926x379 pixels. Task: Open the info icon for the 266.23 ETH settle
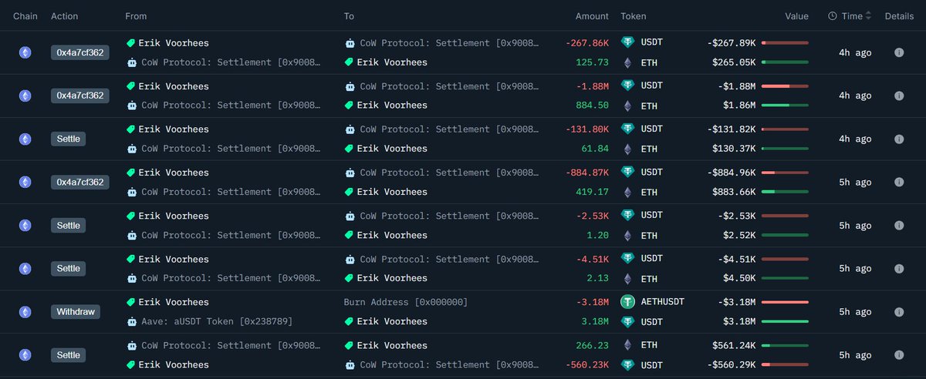[x=899, y=355]
